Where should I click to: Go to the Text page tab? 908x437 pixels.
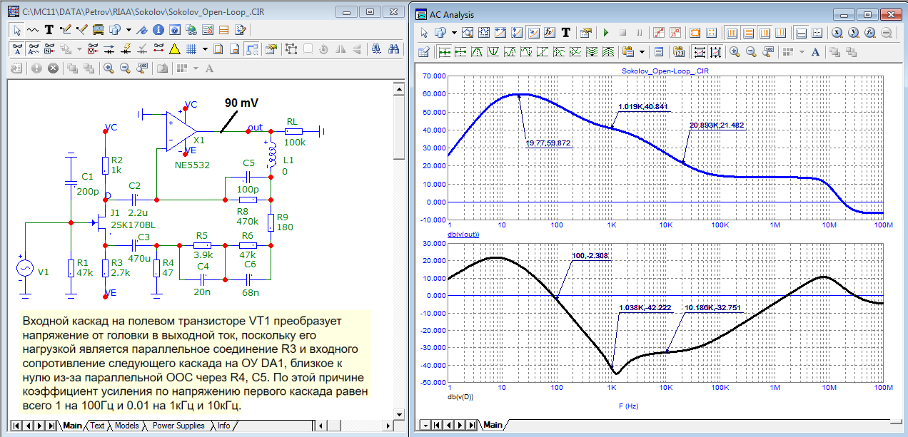(x=98, y=426)
